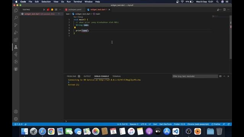
Task: Run all tests in Testing panel
Action: (44, 10)
